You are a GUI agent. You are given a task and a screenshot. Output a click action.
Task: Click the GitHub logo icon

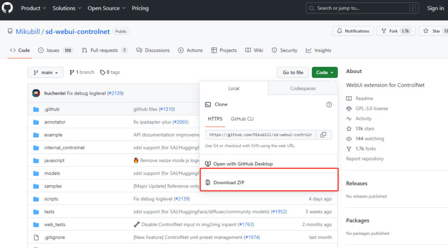(7, 8)
